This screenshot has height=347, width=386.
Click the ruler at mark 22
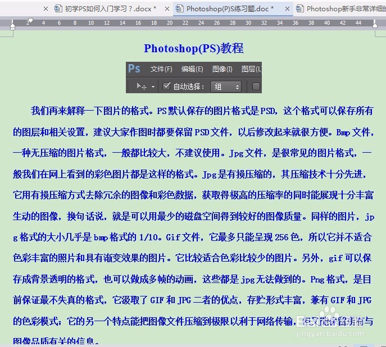point(185,23)
